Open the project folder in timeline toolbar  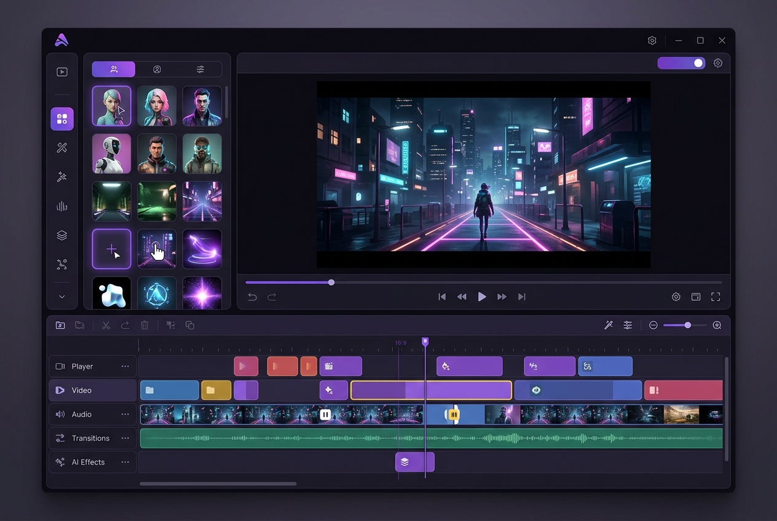60,325
